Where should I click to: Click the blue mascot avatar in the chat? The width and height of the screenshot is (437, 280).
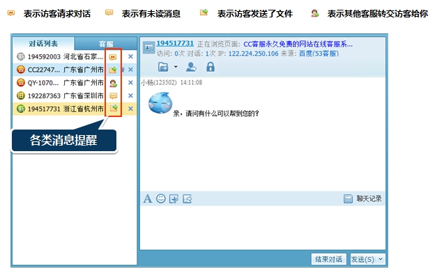[160, 103]
